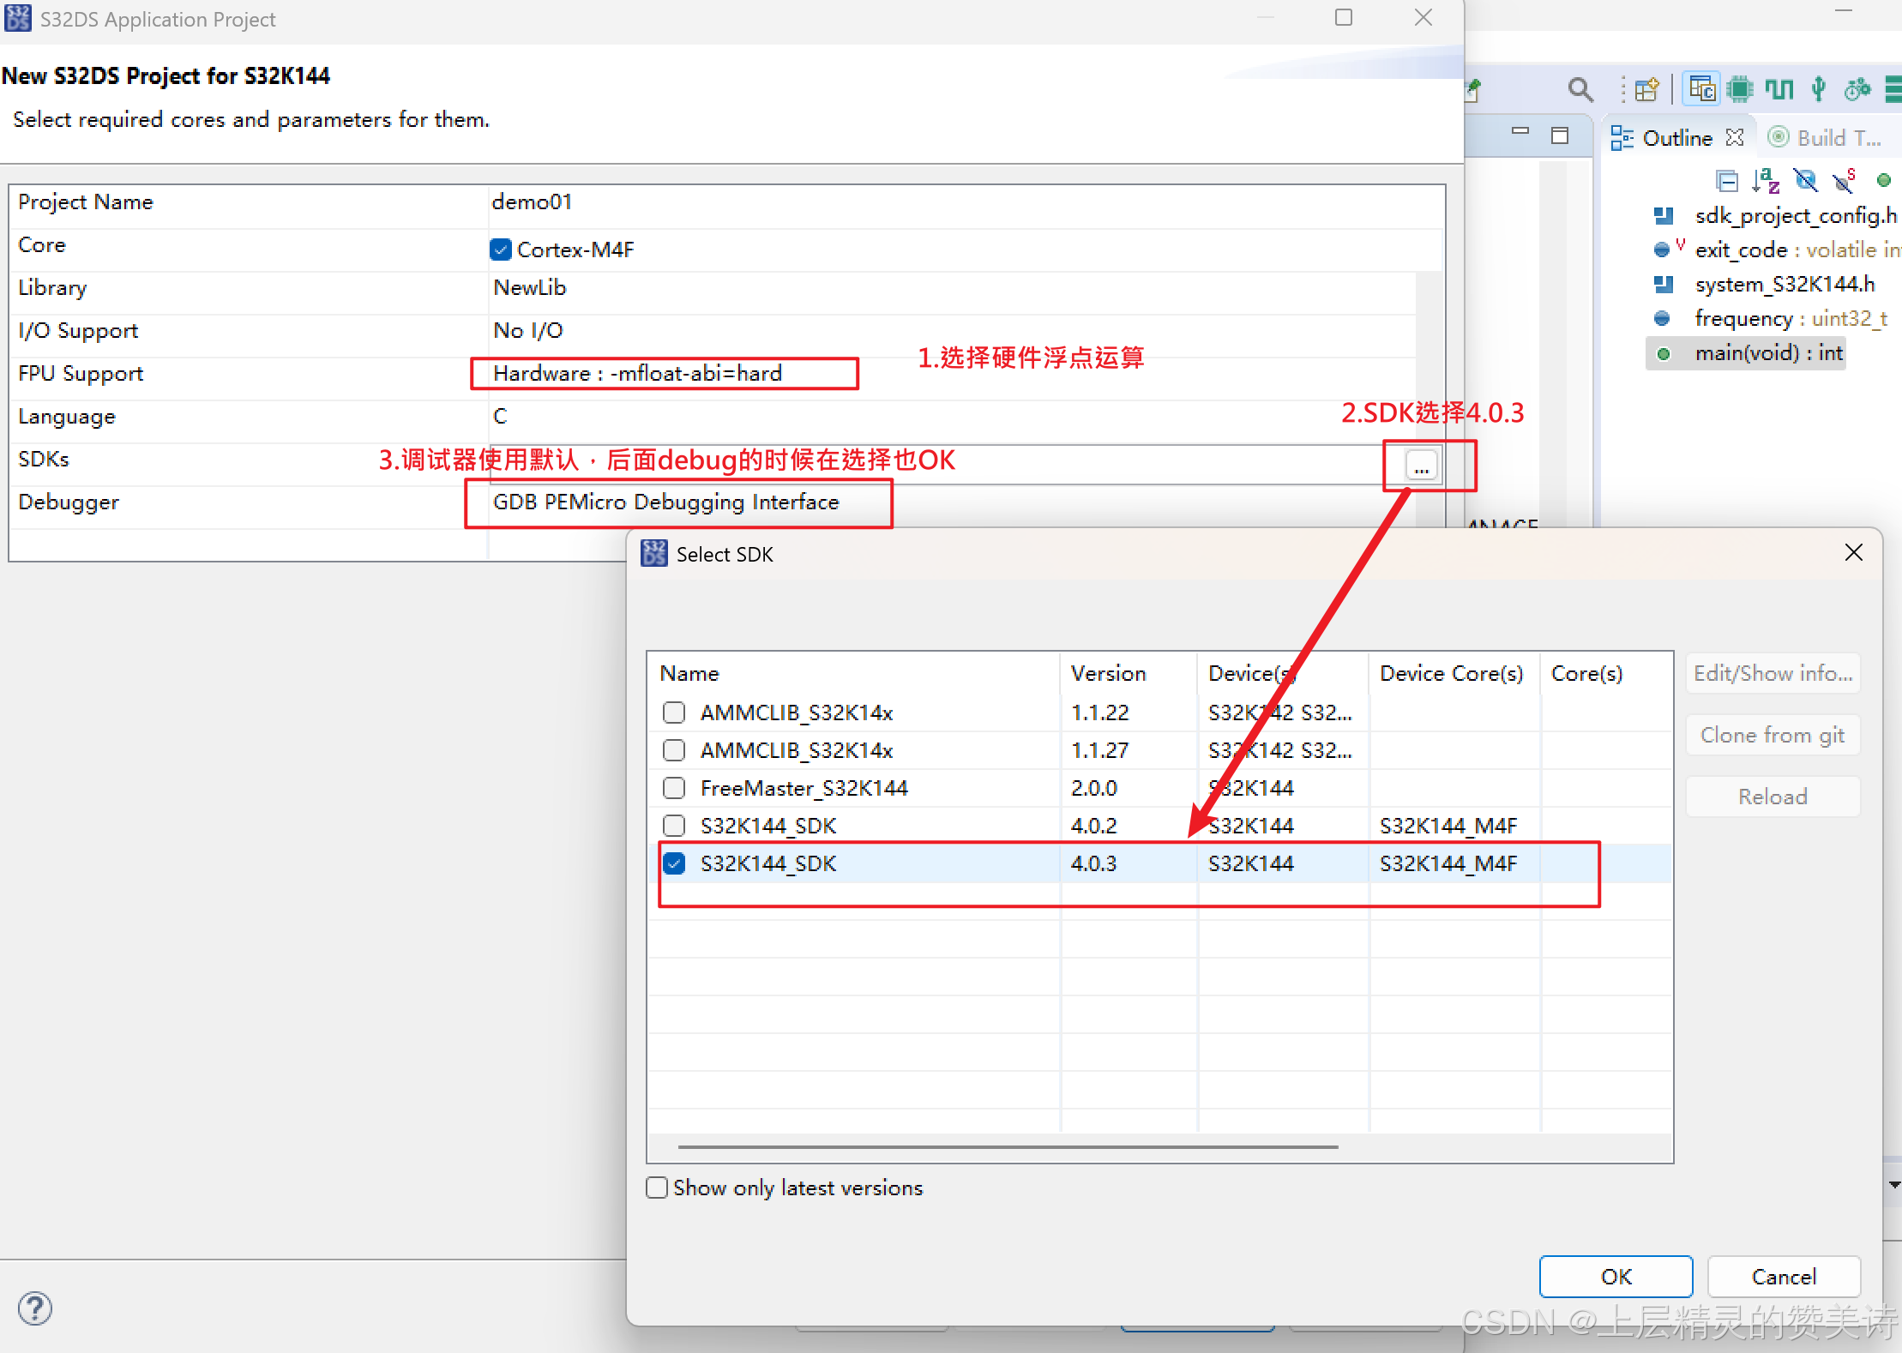The height and width of the screenshot is (1353, 1902).
Task: Click the SDKs browse ellipsis button
Action: pos(1422,466)
